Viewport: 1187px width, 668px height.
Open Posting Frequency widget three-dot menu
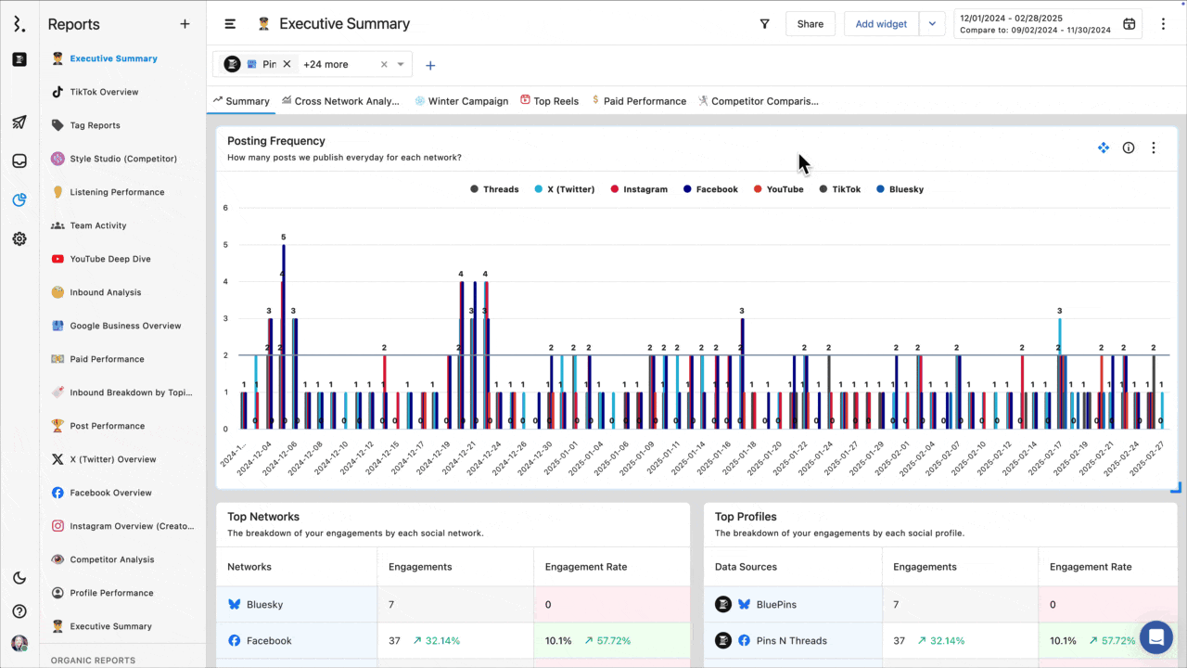tap(1154, 148)
